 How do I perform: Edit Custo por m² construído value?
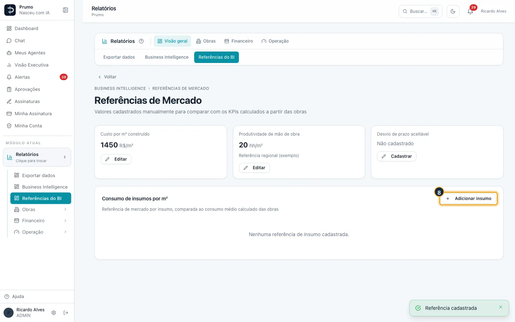pyautogui.click(x=116, y=159)
